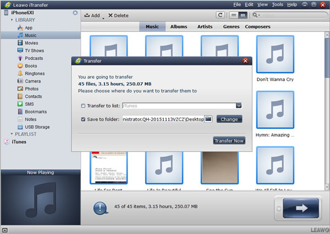330x234 pixels.
Task: Switch to list view mode icon
Action: [x=235, y=15]
